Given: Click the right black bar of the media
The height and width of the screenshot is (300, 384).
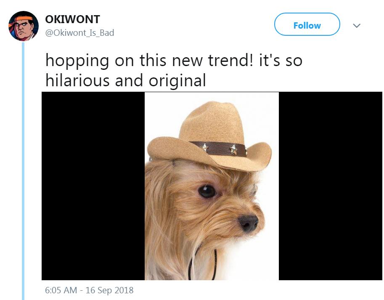Looking at the screenshot, I should tap(330, 186).
